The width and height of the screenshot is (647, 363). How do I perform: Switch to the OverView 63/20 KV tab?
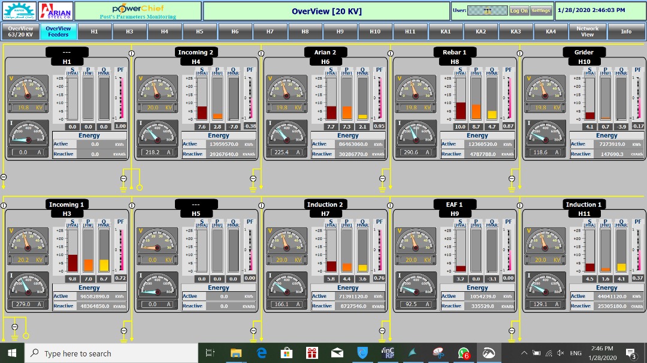point(20,32)
